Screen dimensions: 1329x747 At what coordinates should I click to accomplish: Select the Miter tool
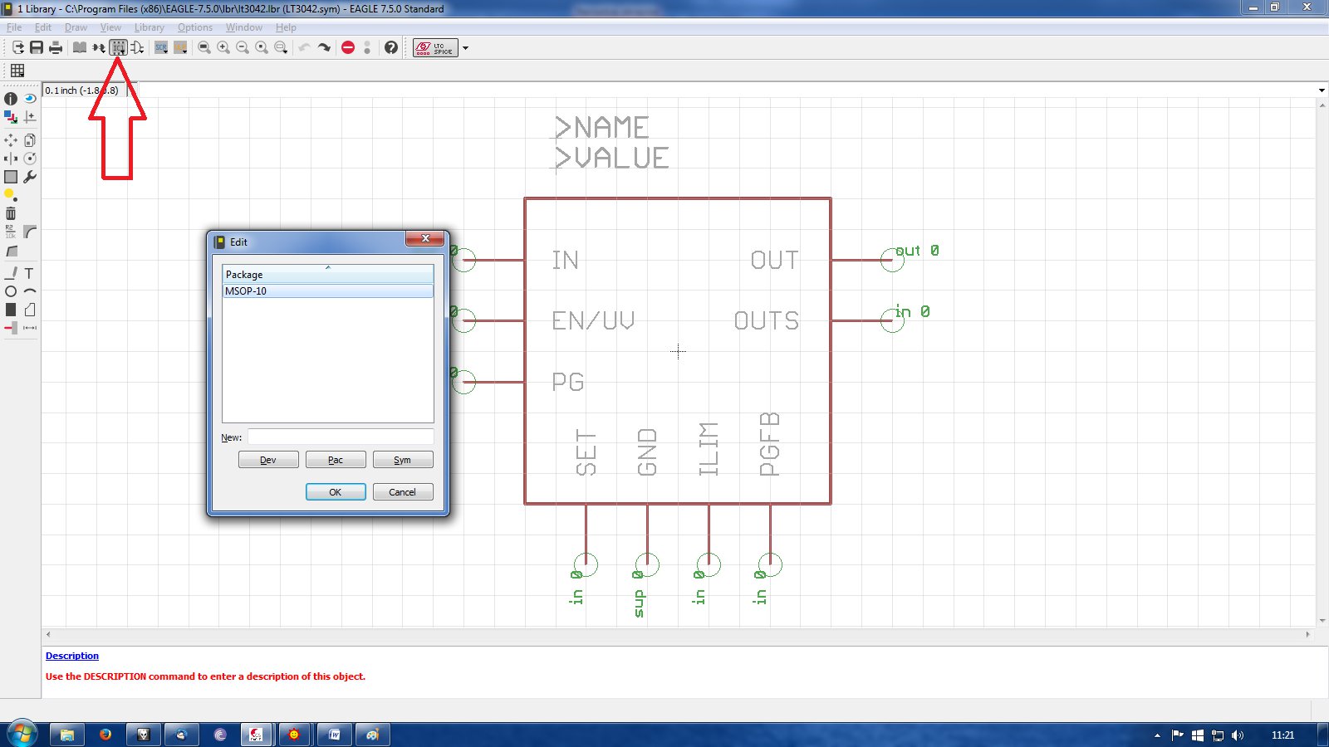[x=30, y=232]
